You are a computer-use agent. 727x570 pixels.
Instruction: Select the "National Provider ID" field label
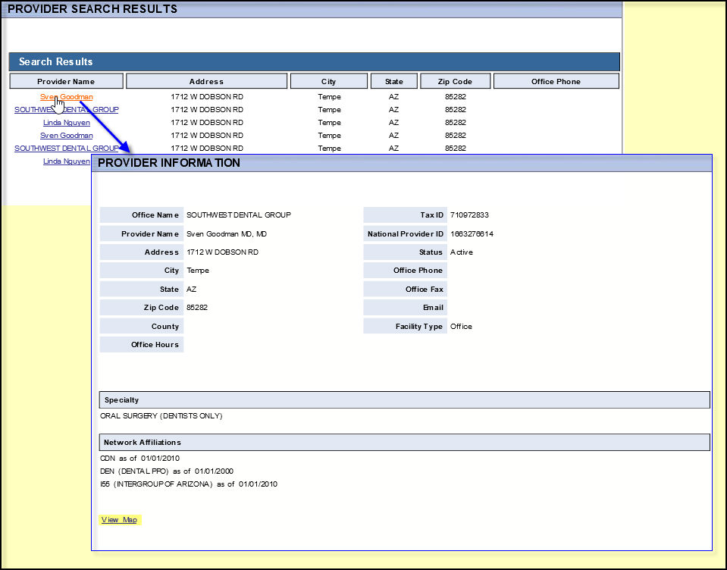click(x=406, y=234)
